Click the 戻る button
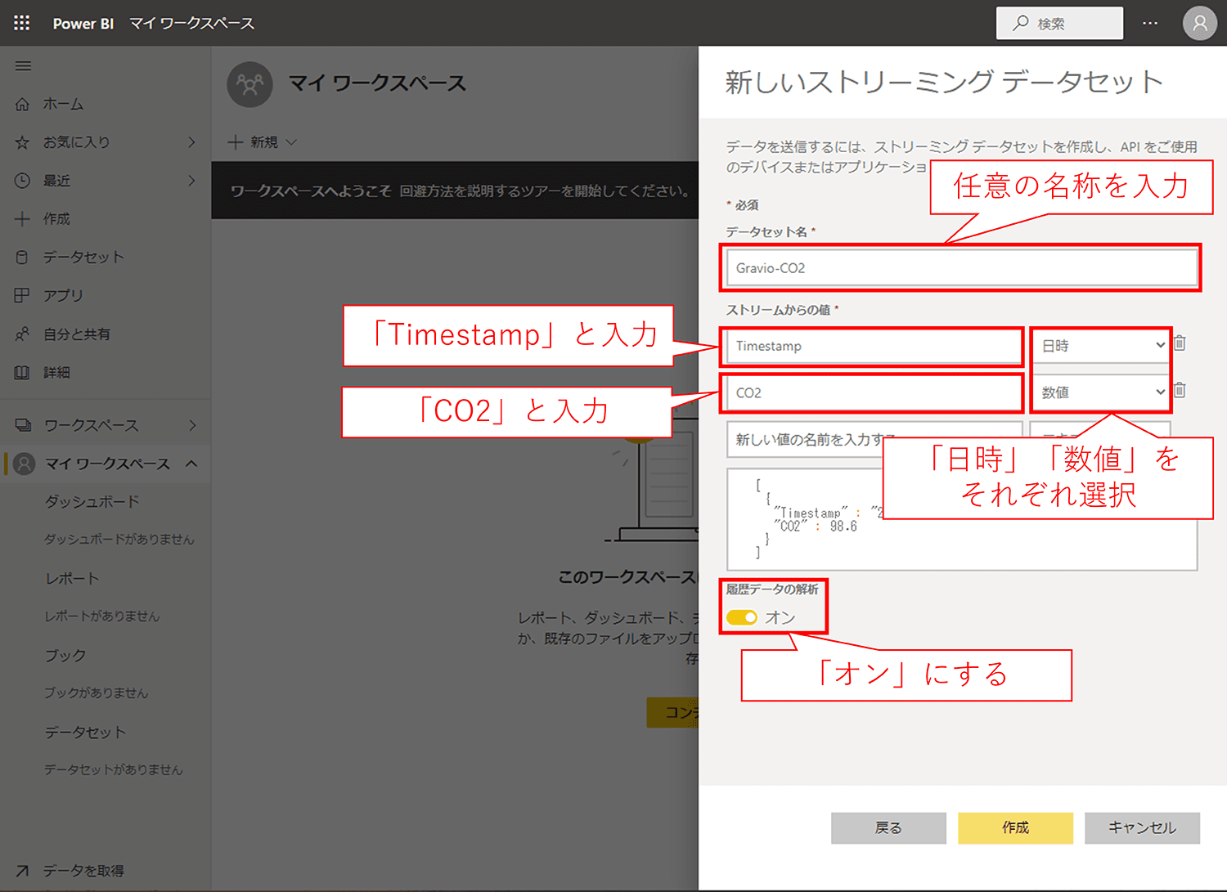This screenshot has width=1227, height=892. tap(888, 828)
